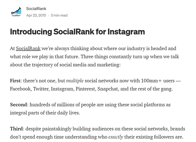Click the word 'marketing:' ending the intro

tap(109, 65)
